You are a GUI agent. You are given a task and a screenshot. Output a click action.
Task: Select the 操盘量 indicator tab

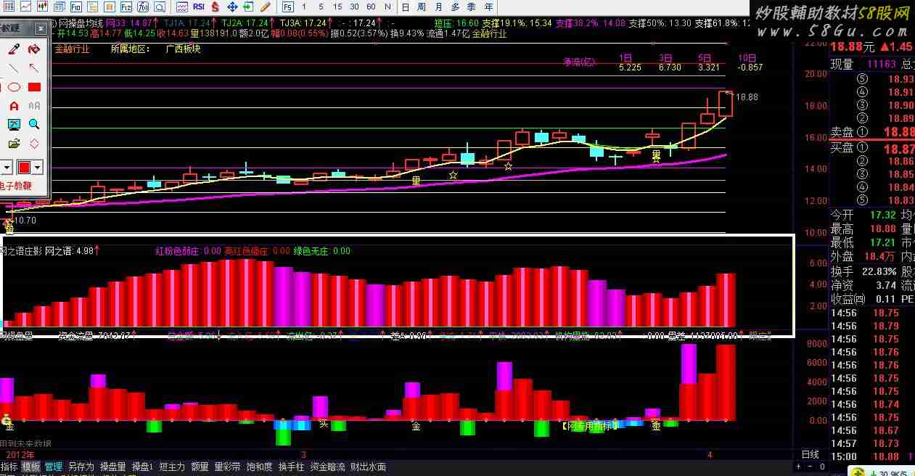(113, 467)
